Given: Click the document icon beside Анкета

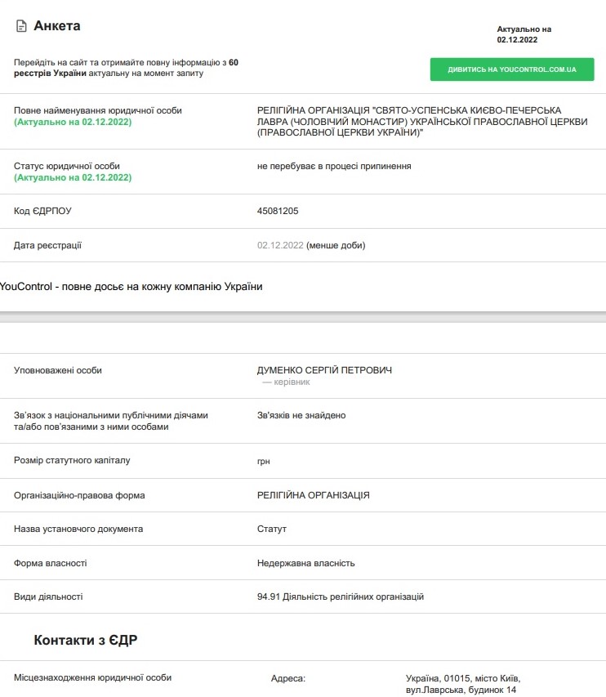Looking at the screenshot, I should point(21,26).
